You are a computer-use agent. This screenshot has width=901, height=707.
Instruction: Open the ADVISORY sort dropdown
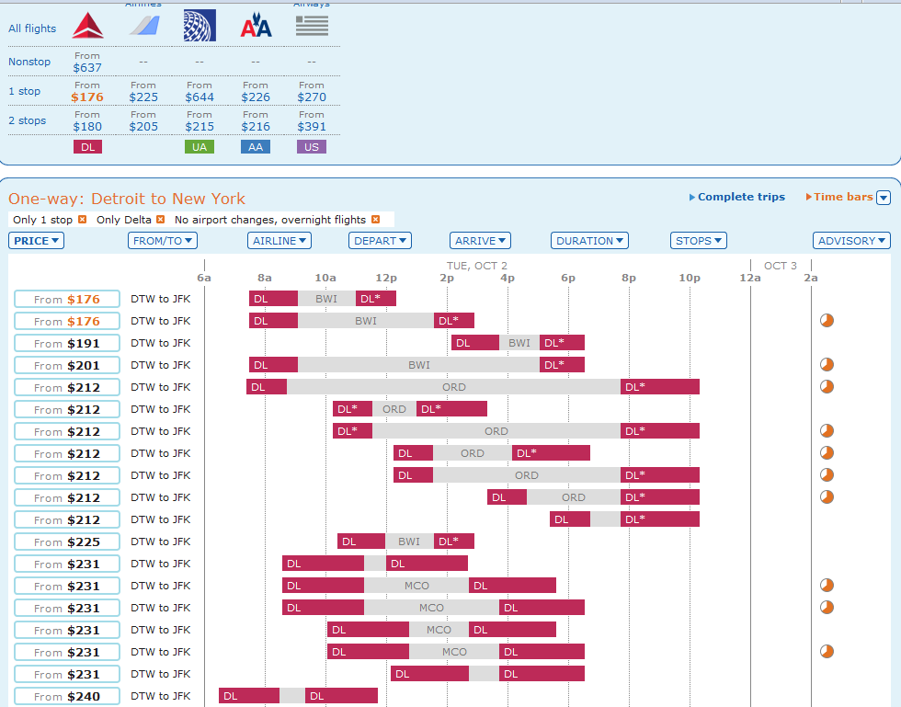[851, 241]
